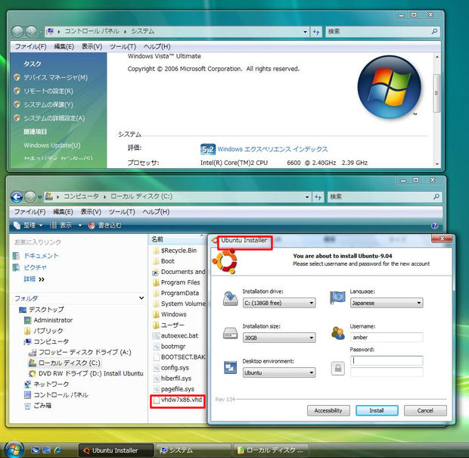Open ファイル(F) menu in System window

31,47
